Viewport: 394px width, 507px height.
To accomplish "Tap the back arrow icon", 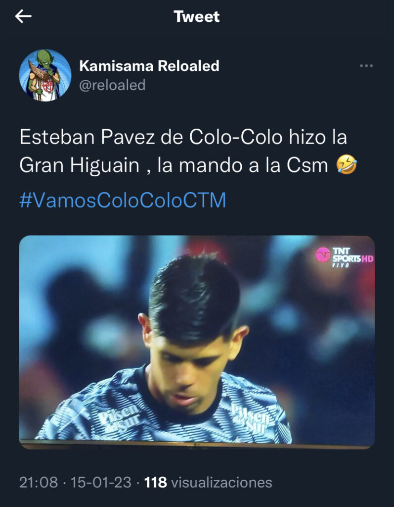I will (x=23, y=16).
